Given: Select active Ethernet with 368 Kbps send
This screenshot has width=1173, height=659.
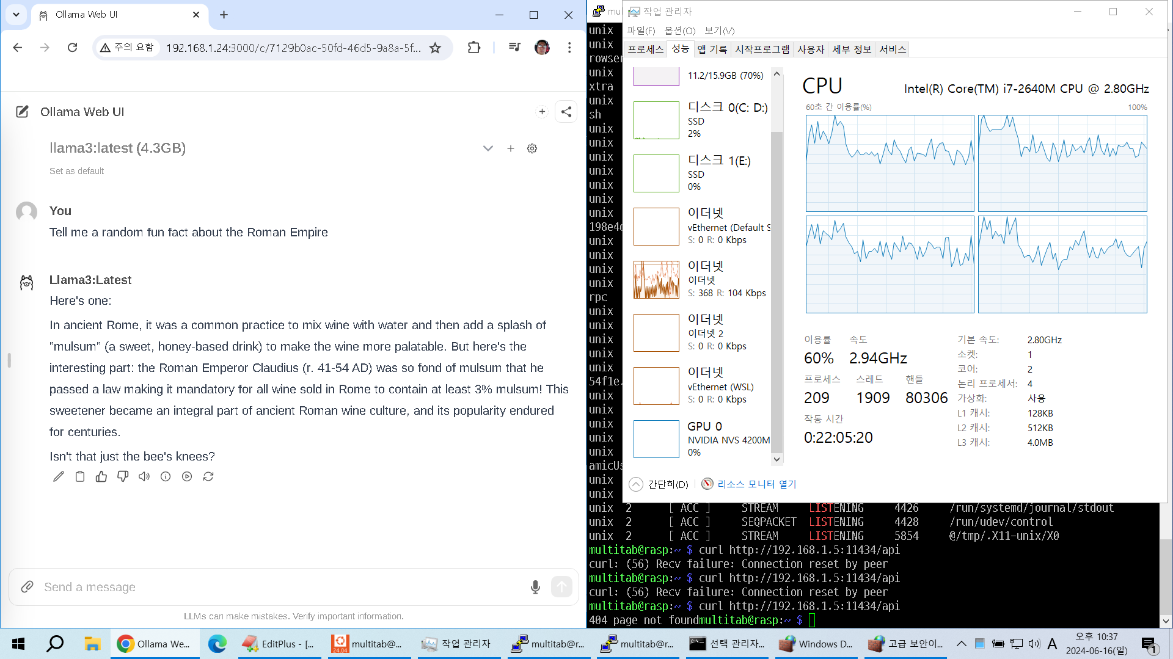Looking at the screenshot, I should [x=701, y=280].
